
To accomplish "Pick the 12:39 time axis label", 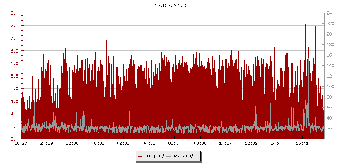I will point(251,144).
